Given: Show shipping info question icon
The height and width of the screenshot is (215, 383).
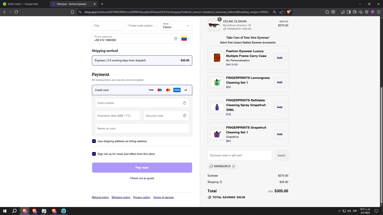Looking at the screenshot, I should pyautogui.click(x=221, y=182).
